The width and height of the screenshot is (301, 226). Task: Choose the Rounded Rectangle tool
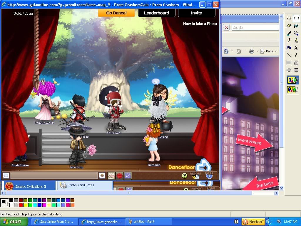296,70
